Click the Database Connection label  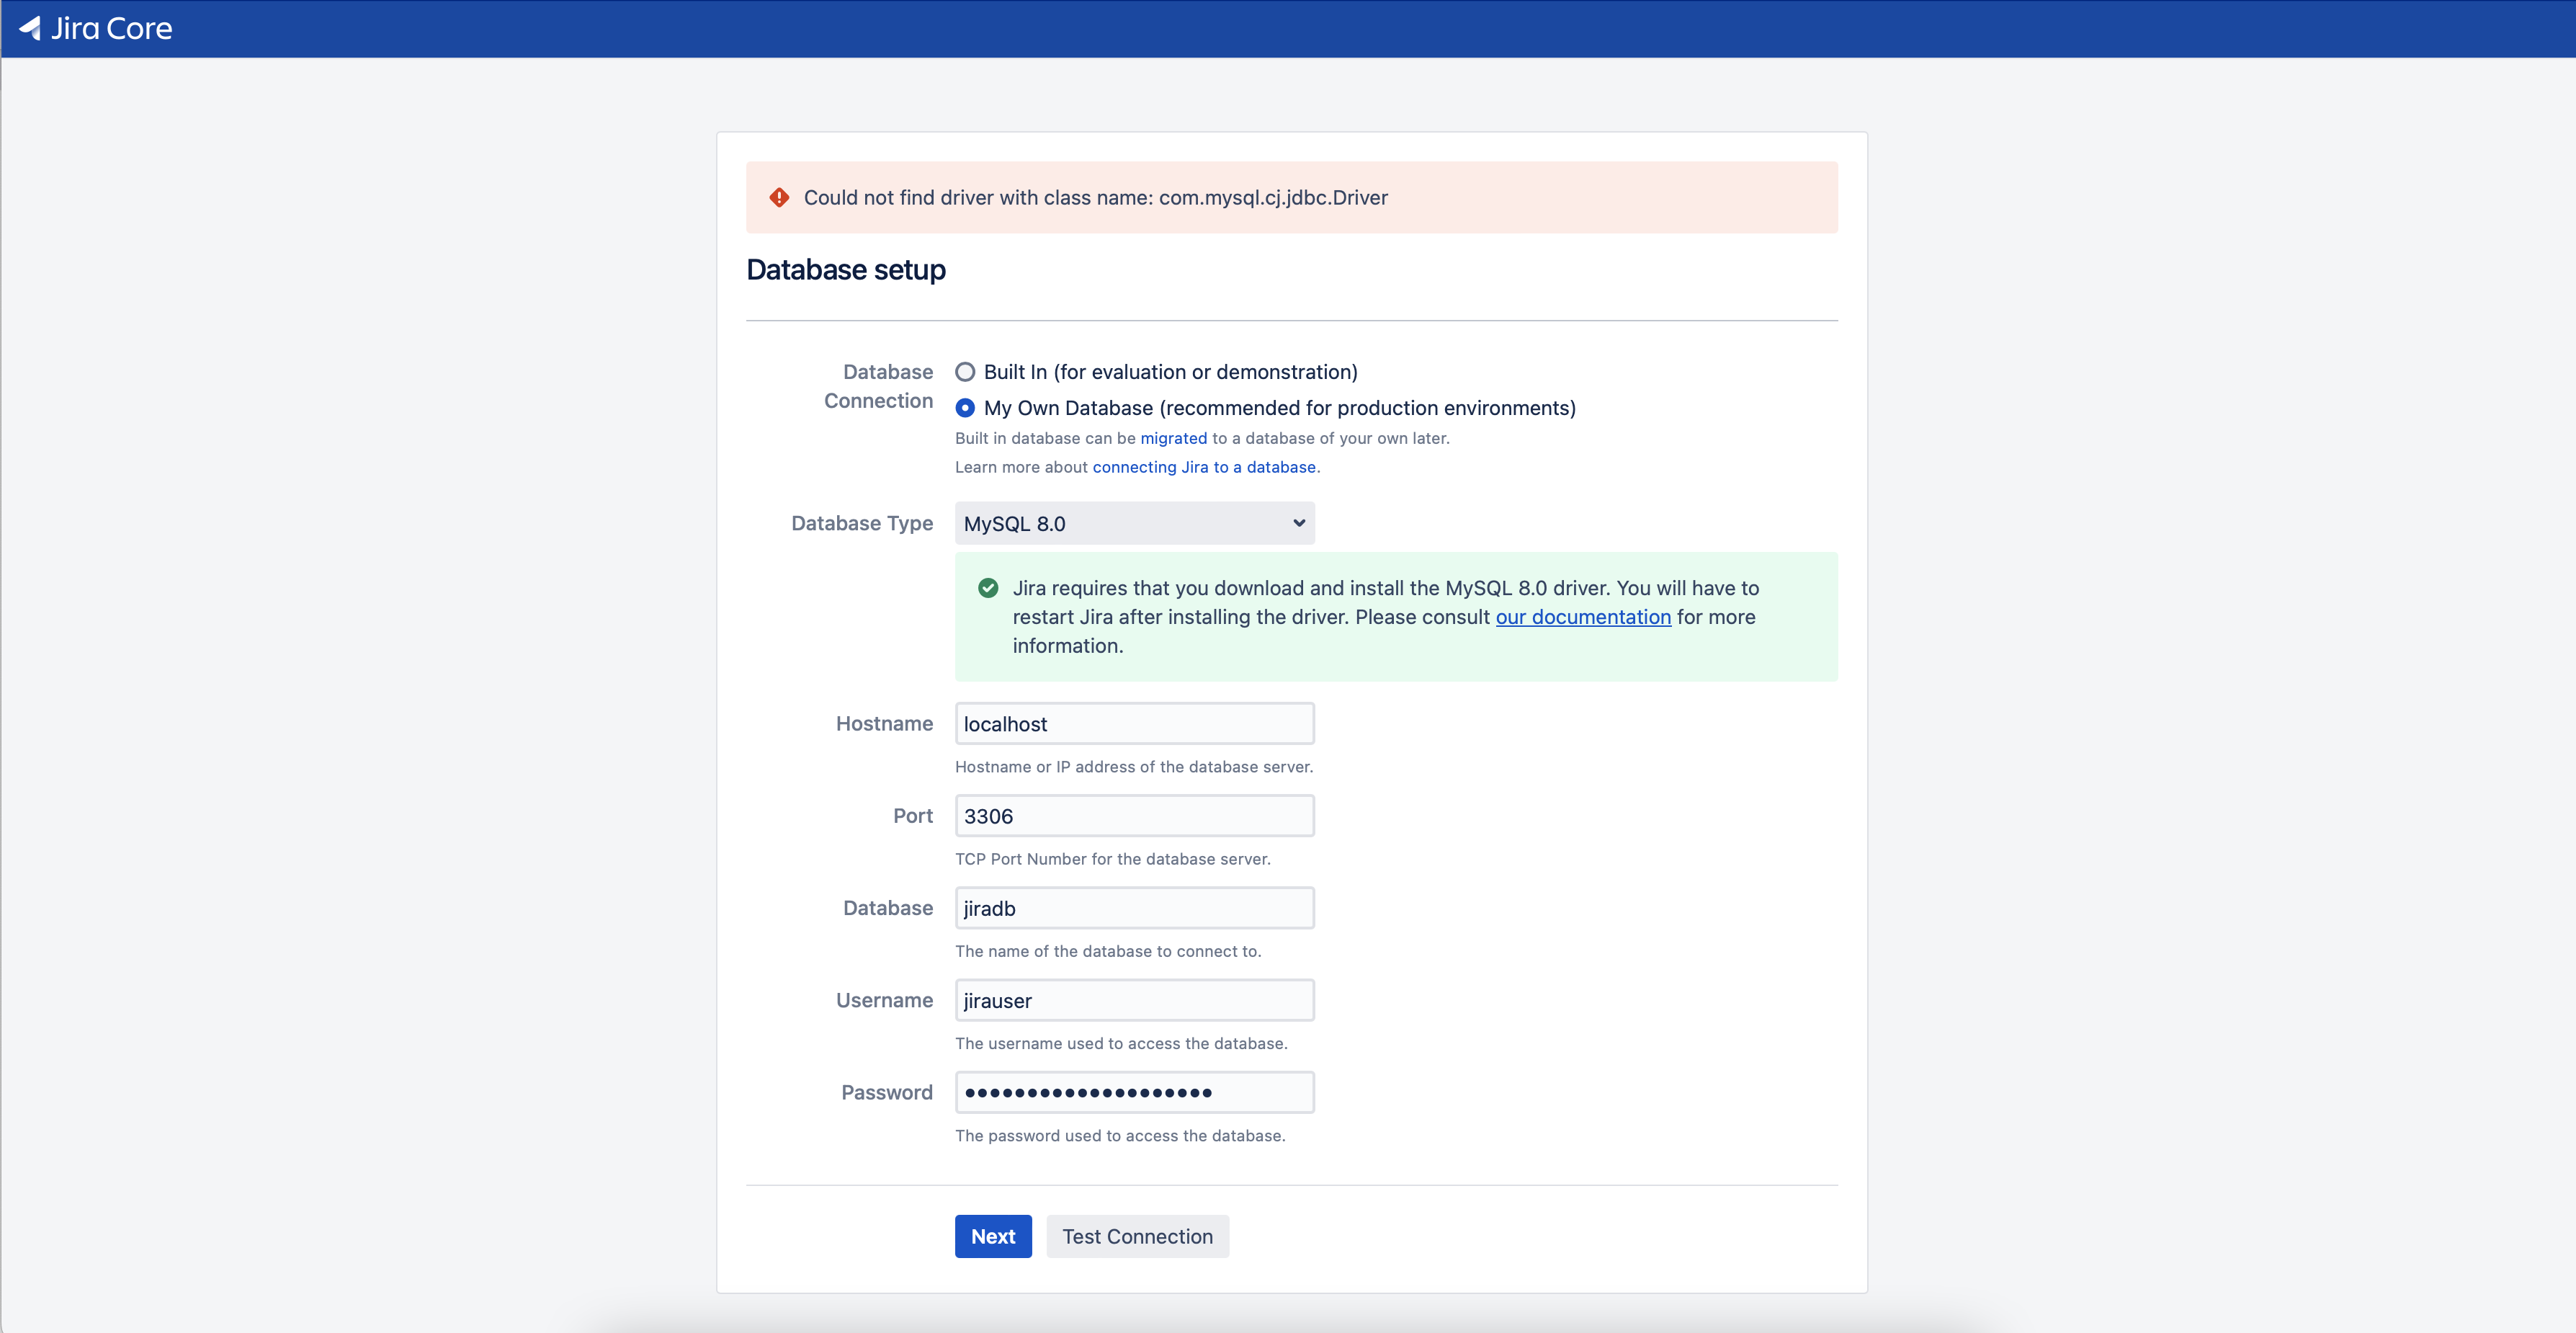tap(878, 386)
